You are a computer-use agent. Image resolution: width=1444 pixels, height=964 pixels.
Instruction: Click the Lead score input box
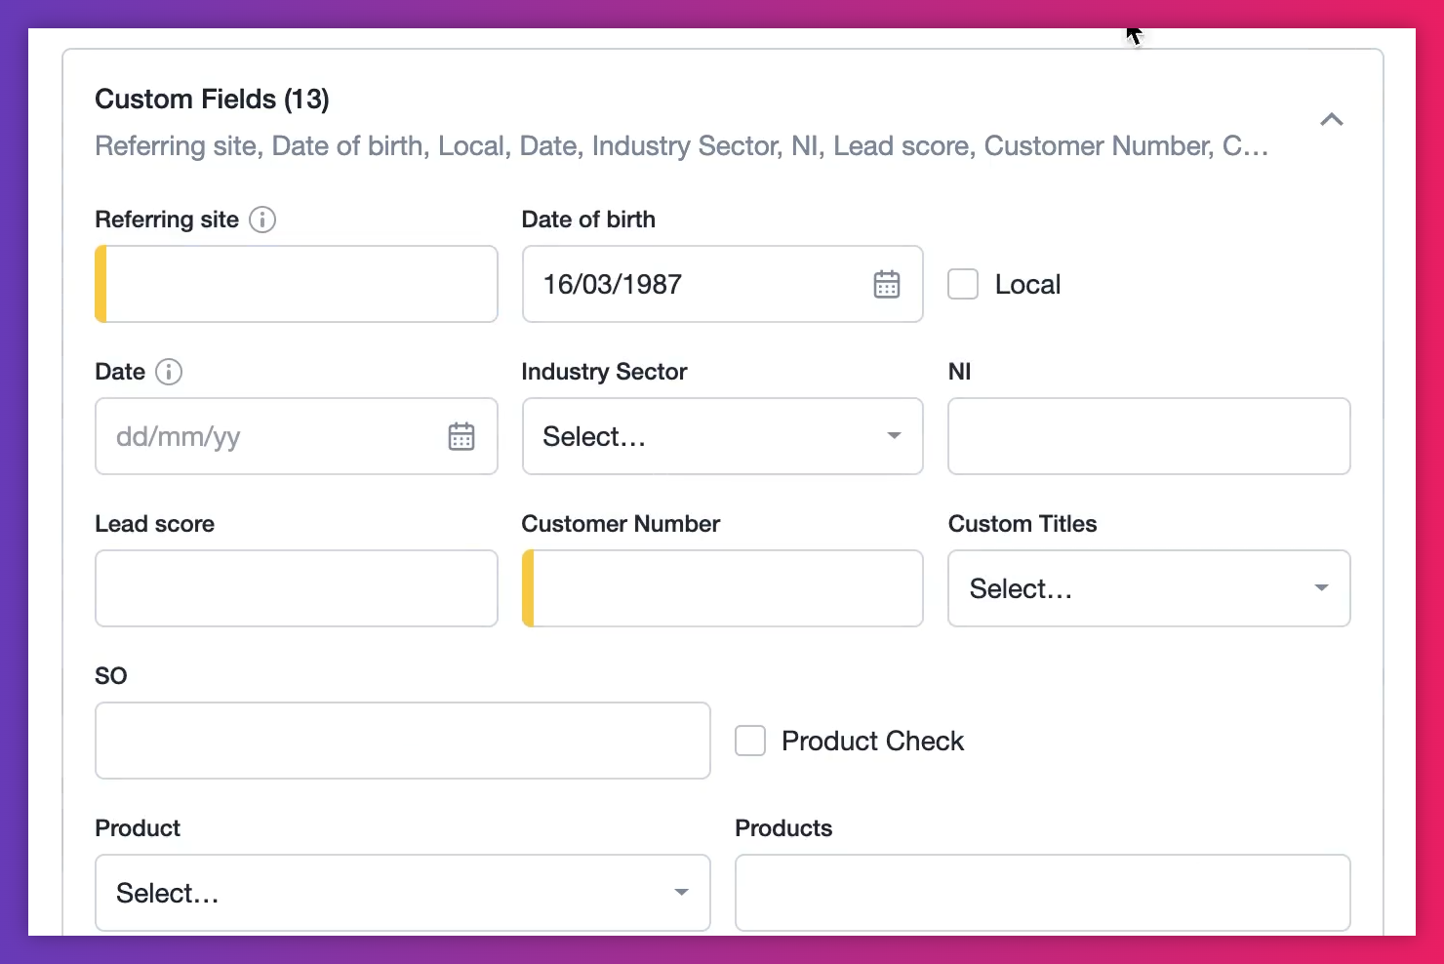click(297, 588)
